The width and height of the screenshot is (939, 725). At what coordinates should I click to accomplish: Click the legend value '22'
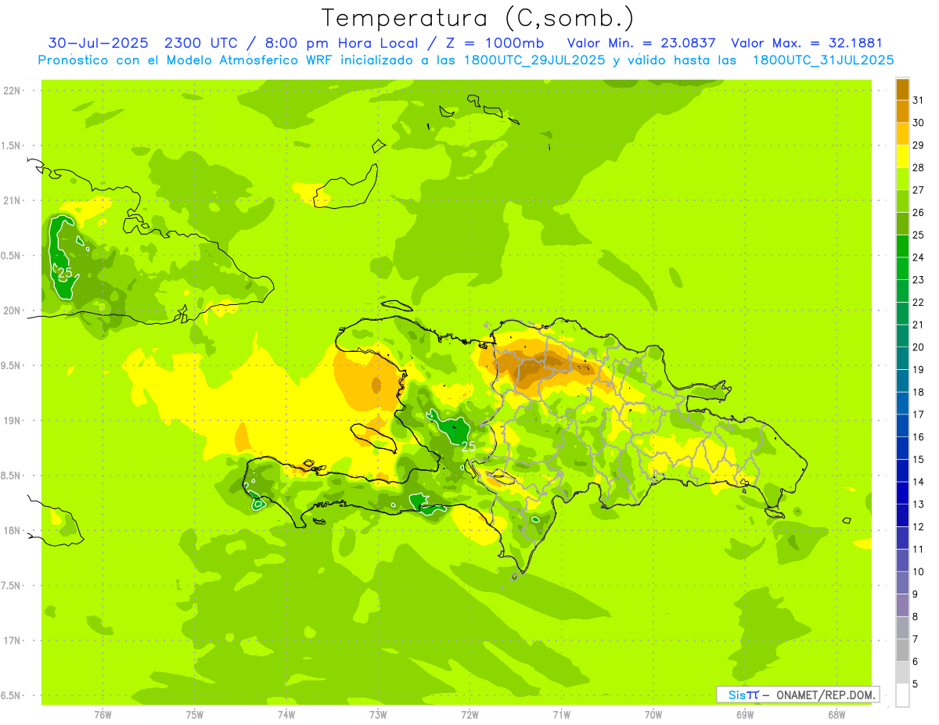tap(918, 302)
